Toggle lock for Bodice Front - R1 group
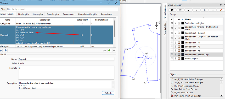 pyautogui.click(x=175, y=43)
